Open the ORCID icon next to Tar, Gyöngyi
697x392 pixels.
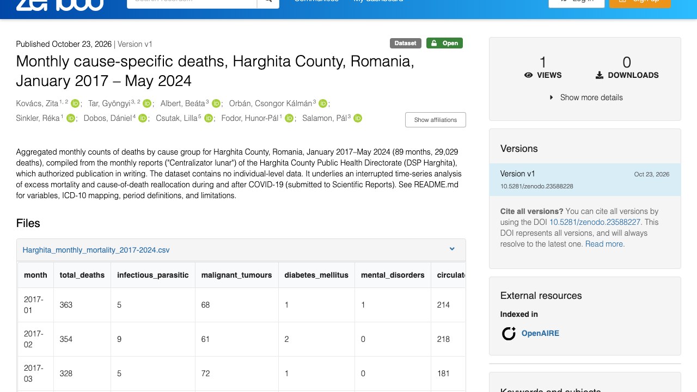click(x=147, y=103)
